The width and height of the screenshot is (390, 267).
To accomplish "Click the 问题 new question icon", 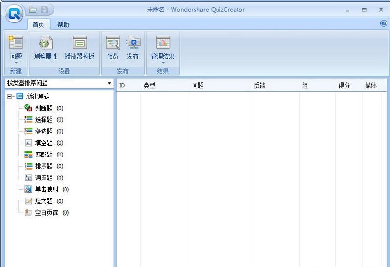I will (x=16, y=43).
